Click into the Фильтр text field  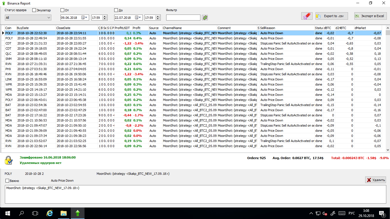183,18
